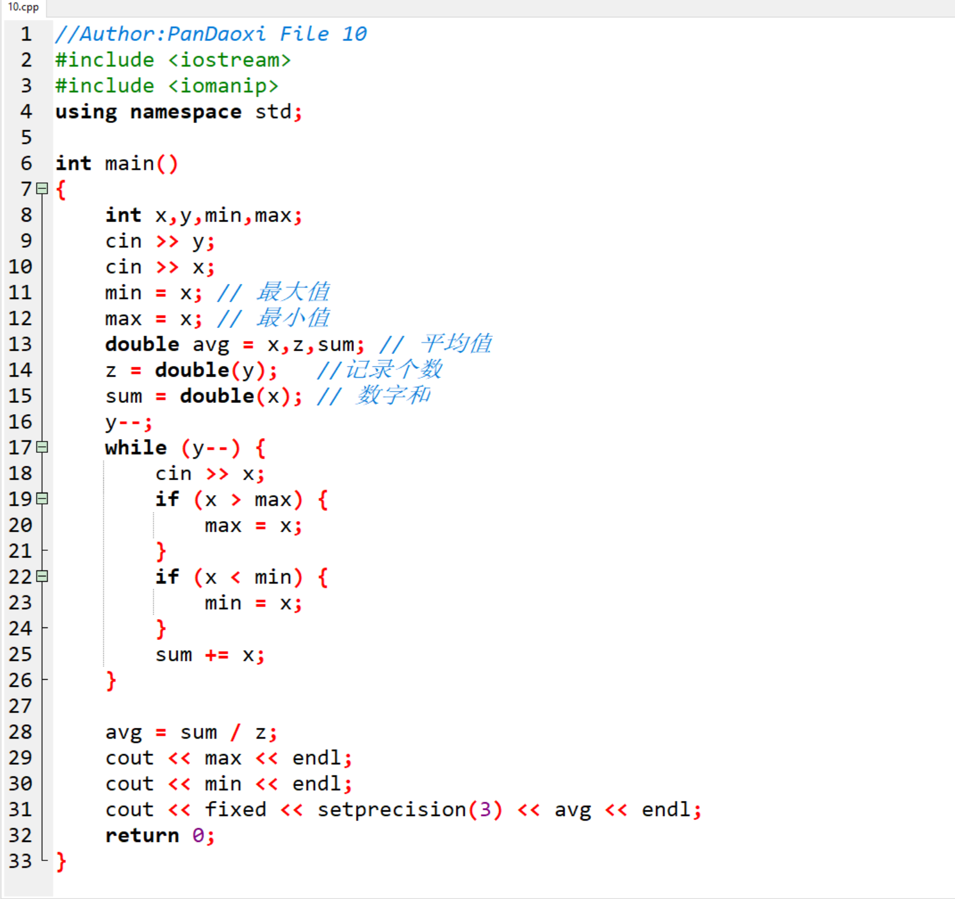Viewport: 955px width, 899px height.
Task: Click 'max = x;' on line 20
Action: [254, 525]
